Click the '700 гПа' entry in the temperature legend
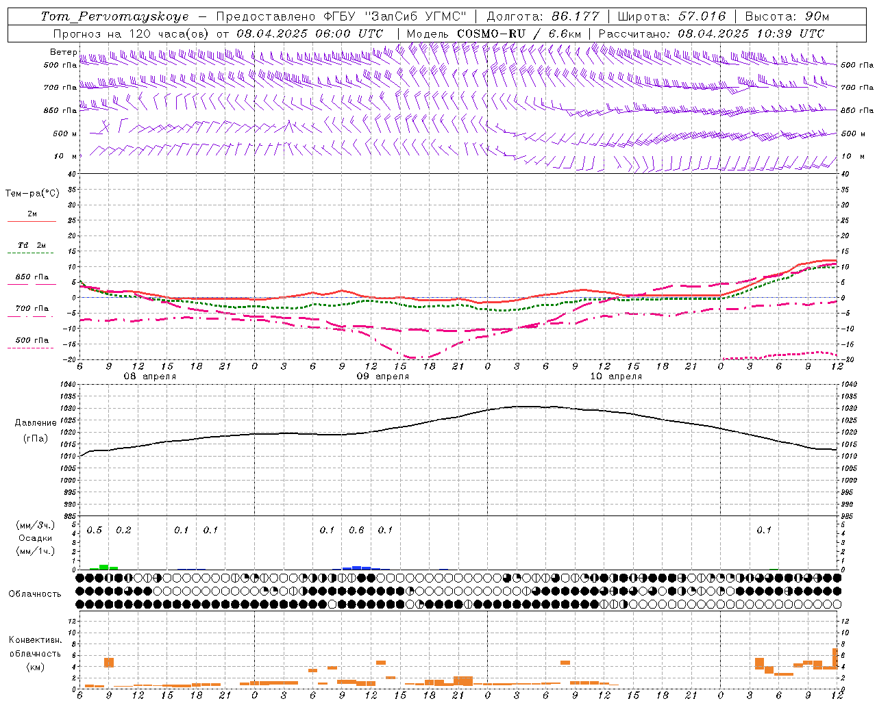The width and height of the screenshot is (877, 701). coord(32,309)
